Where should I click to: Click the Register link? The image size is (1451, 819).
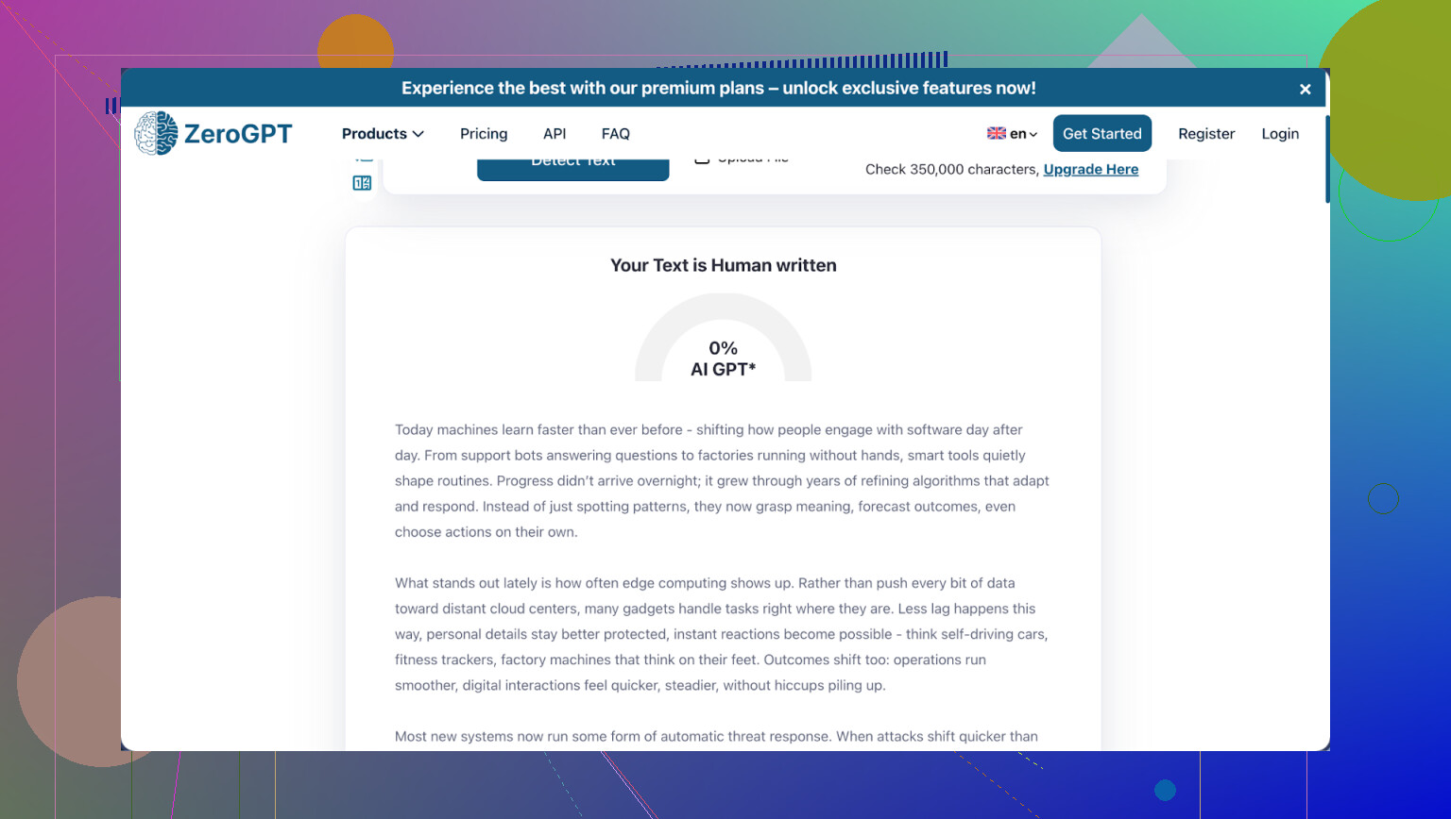(1206, 134)
